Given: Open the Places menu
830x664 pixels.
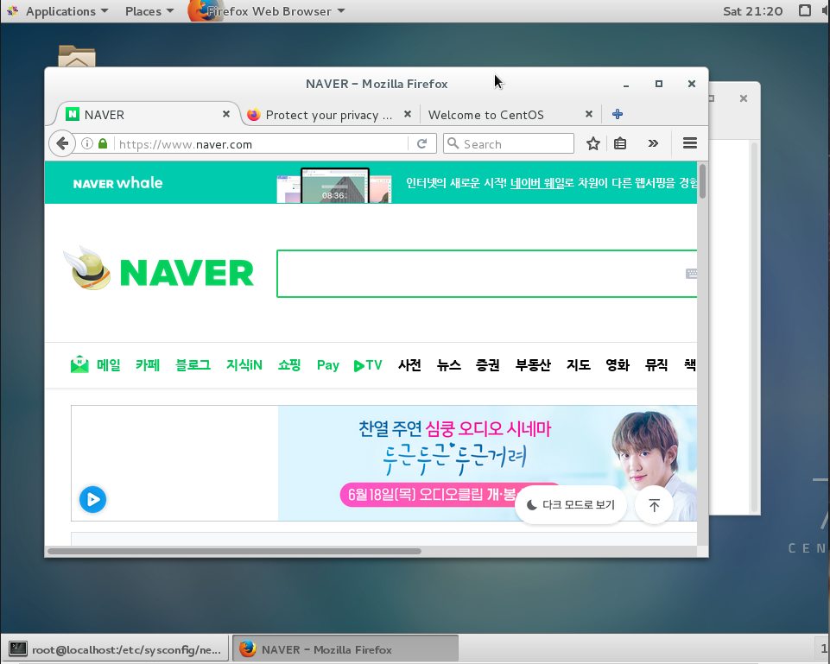Looking at the screenshot, I should point(149,11).
